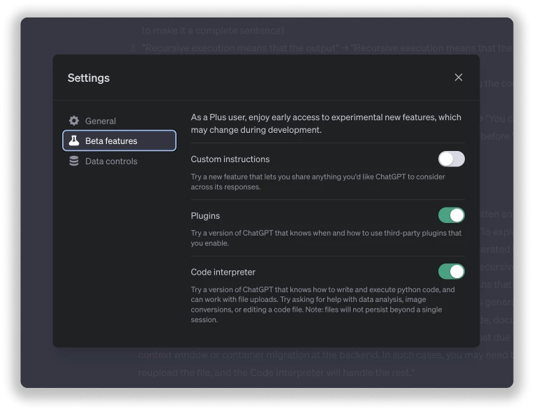Enable the Custom instructions toggle
This screenshot has width=534, height=411.
point(451,159)
